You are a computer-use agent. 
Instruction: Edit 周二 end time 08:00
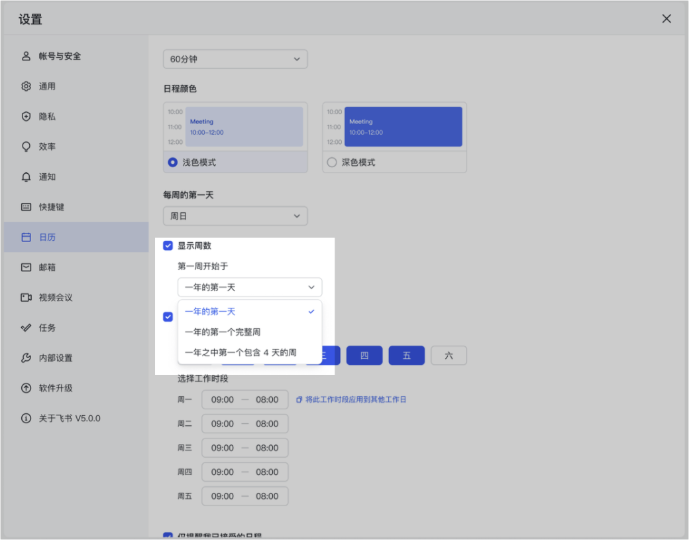click(x=267, y=424)
